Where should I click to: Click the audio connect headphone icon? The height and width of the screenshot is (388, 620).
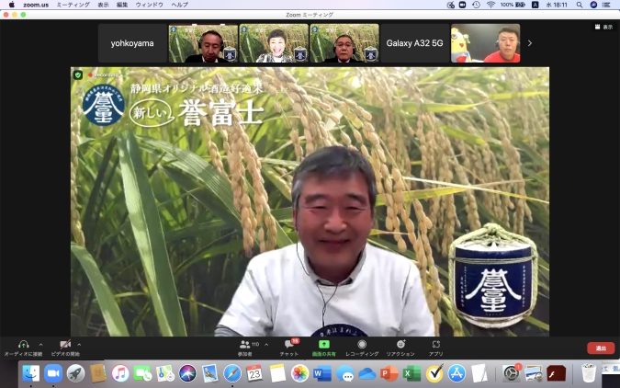[23, 345]
